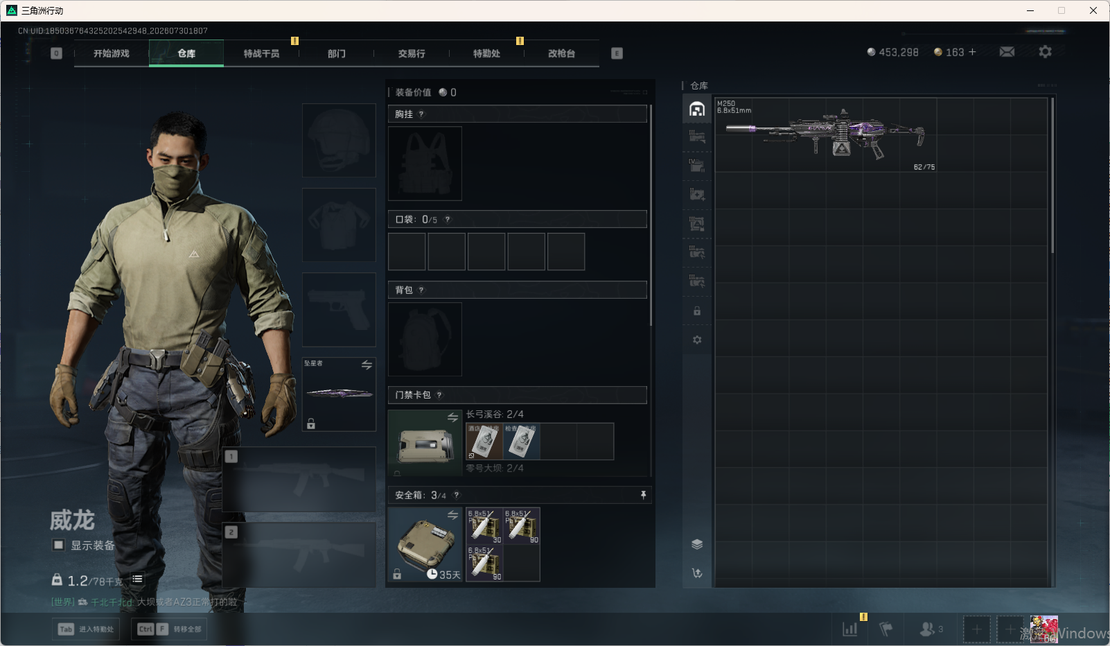Click the equipment panel scrollbar
Viewport: 1110px width, 646px height.
(x=651, y=215)
